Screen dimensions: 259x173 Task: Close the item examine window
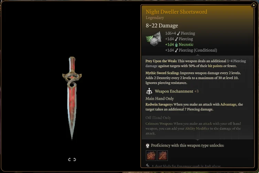click(253, 5)
